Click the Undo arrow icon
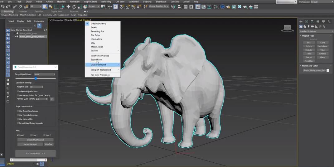The image size is (334, 167). coord(2,7)
